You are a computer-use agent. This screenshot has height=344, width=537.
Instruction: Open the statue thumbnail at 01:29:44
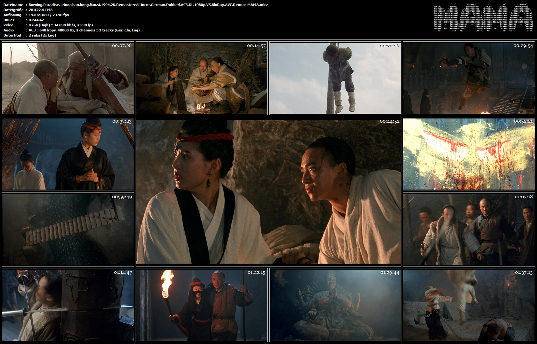tap(335, 305)
